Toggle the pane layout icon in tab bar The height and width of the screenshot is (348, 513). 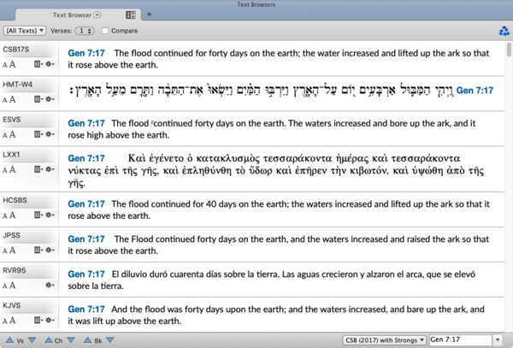click(131, 15)
